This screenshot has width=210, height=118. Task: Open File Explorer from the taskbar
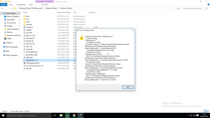(61, 115)
